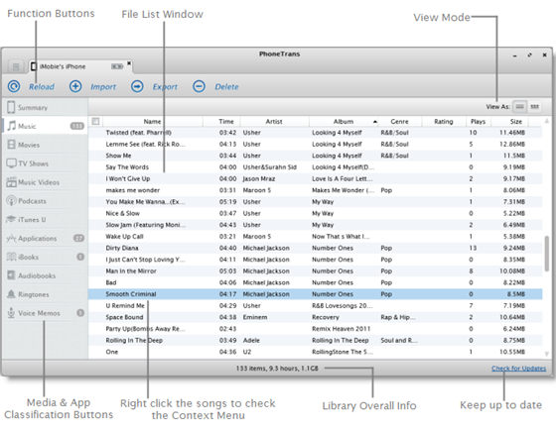Click the battery indicator in device tab
Screen dimensions: 556x431
coord(117,66)
